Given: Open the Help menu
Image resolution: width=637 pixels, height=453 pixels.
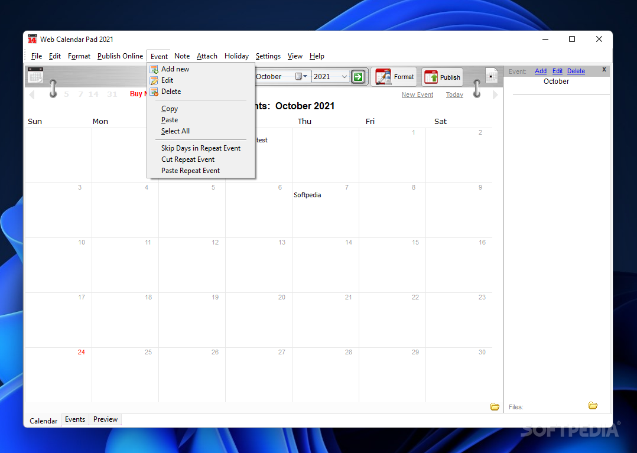Looking at the screenshot, I should click(317, 56).
